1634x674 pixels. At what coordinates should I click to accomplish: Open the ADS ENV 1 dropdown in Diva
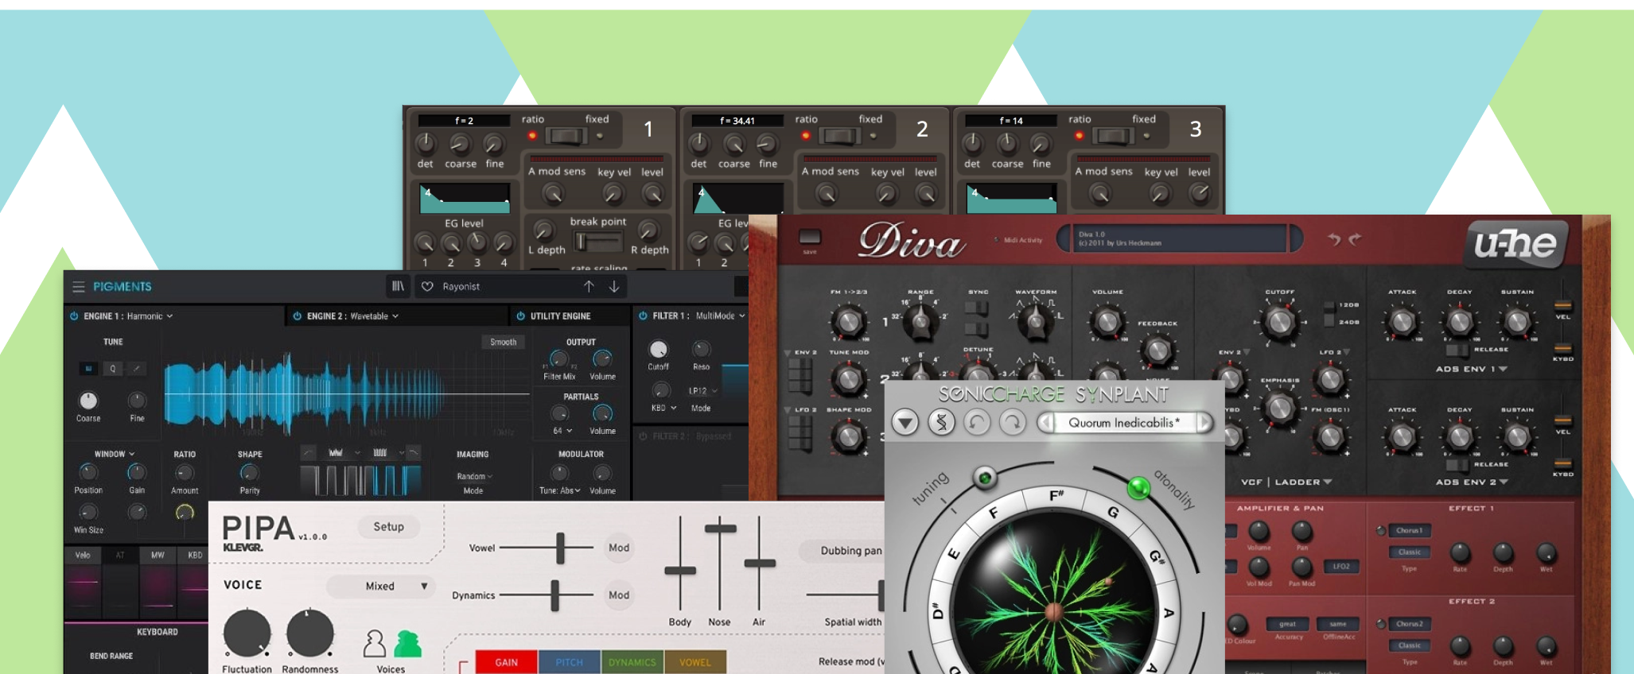pyautogui.click(x=1472, y=370)
